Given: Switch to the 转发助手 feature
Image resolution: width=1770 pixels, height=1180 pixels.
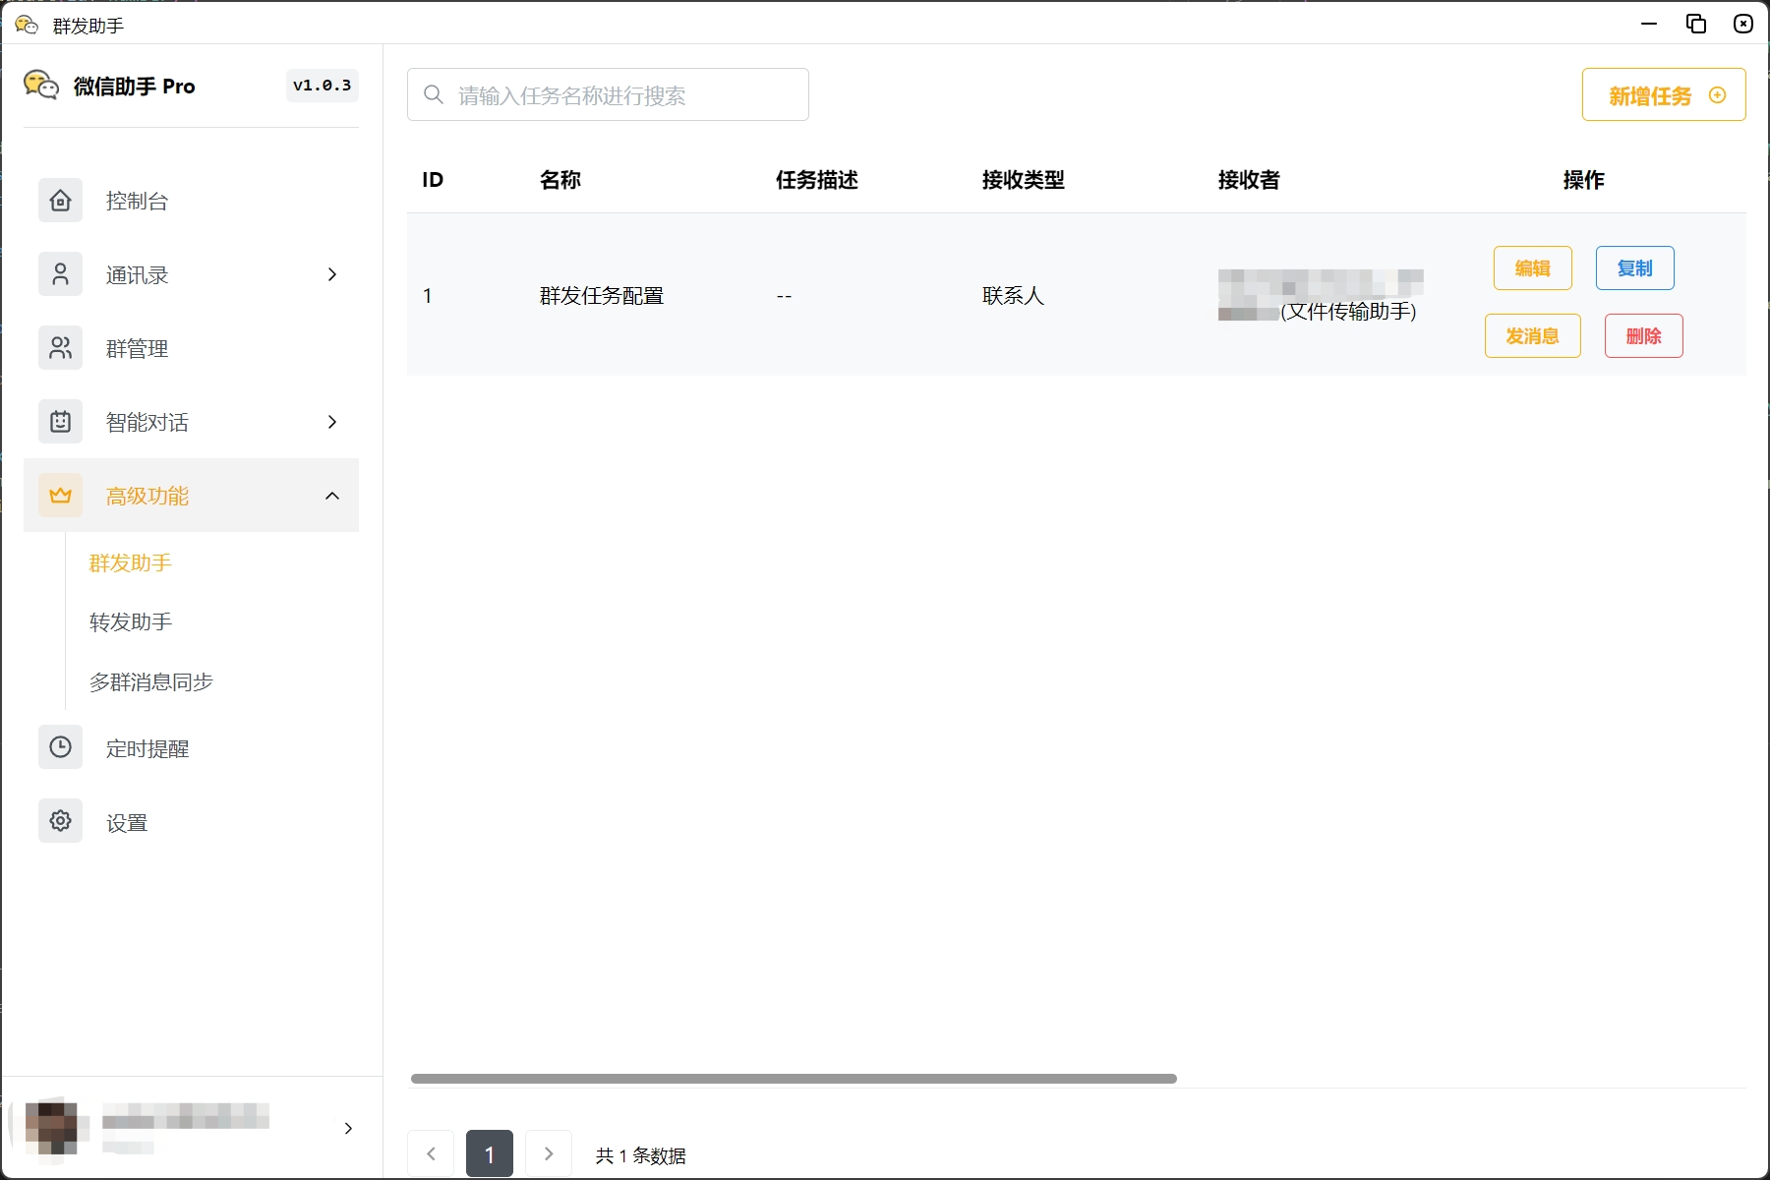Looking at the screenshot, I should [x=129, y=621].
